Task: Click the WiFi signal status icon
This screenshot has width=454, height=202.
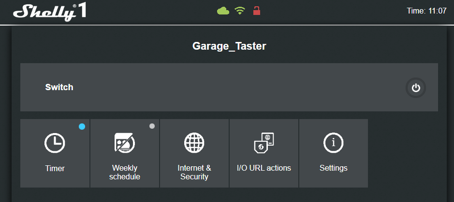Action: point(240,11)
